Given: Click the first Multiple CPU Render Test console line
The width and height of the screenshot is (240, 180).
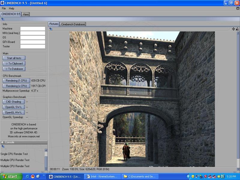Looking at the screenshot, I should [15, 160].
